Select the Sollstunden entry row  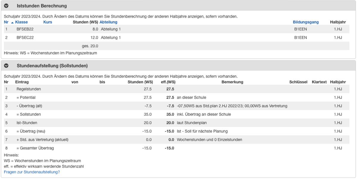pyautogui.click(x=177, y=114)
